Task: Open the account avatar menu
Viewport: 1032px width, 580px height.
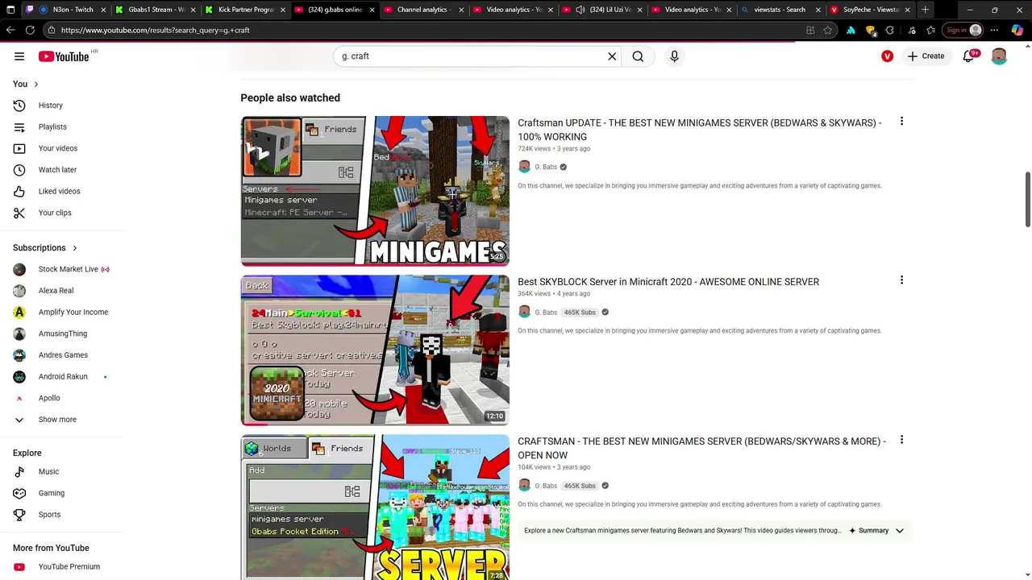Action: coord(999,56)
